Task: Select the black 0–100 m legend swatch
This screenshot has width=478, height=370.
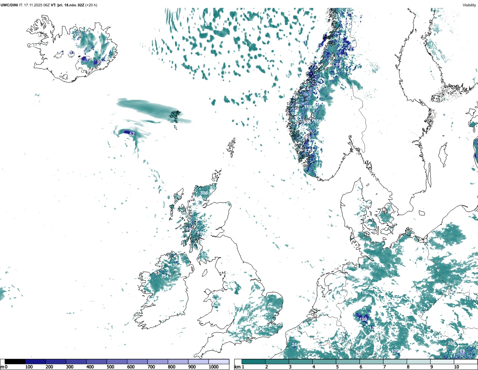Action: (15, 362)
